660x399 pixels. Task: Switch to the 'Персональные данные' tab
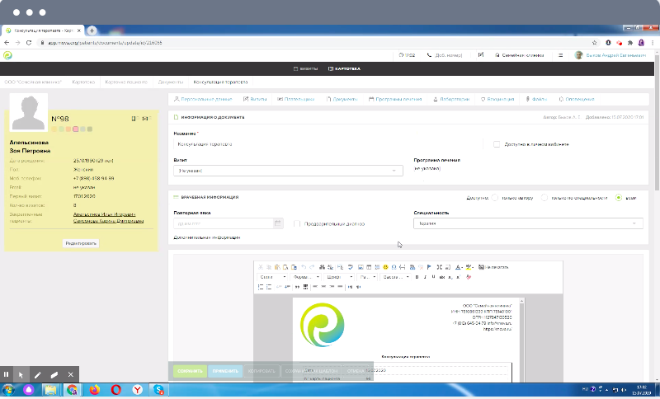(x=203, y=99)
